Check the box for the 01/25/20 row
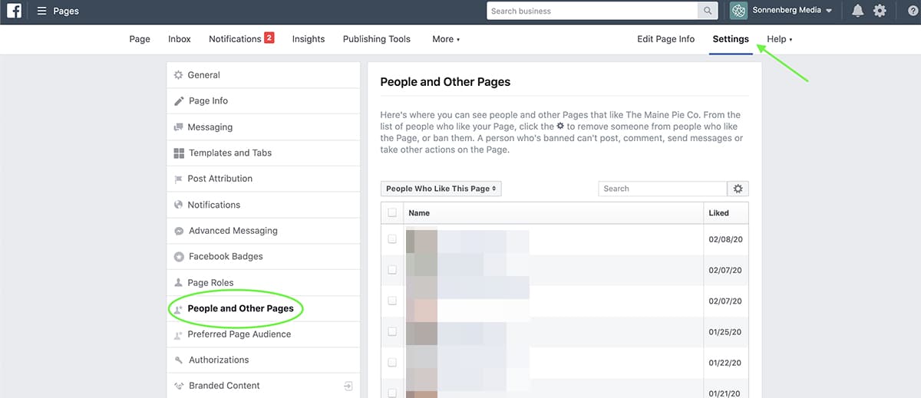 pos(392,331)
